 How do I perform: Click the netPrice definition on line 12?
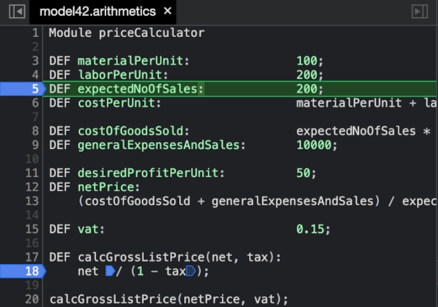coord(94,187)
